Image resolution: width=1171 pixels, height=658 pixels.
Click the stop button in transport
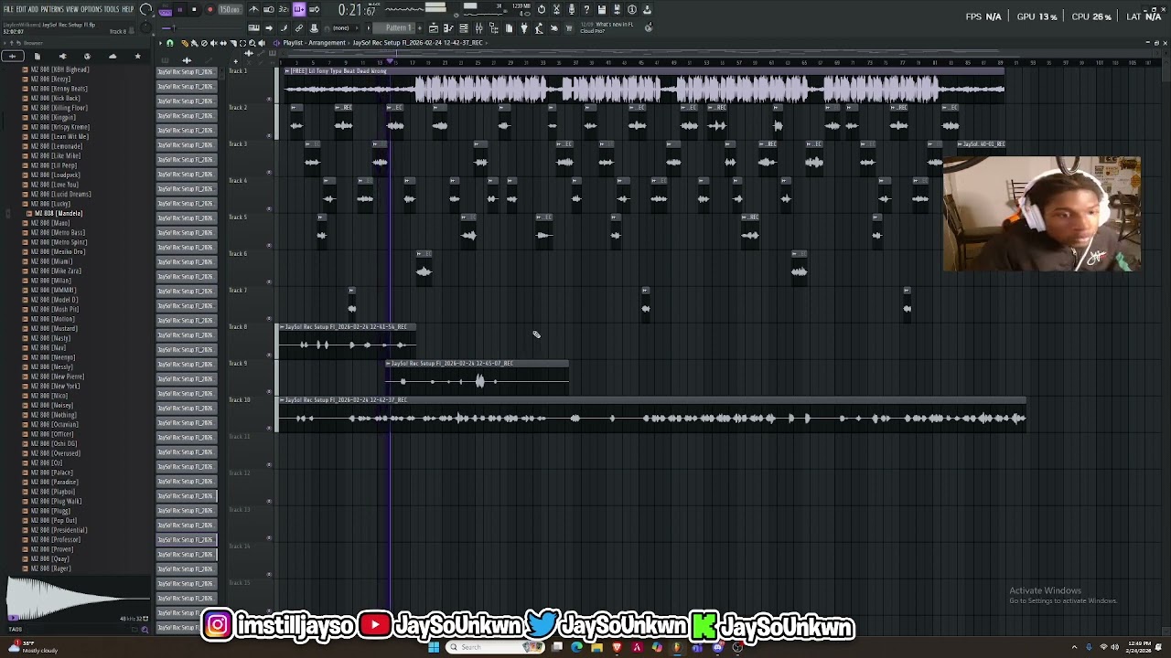click(194, 9)
